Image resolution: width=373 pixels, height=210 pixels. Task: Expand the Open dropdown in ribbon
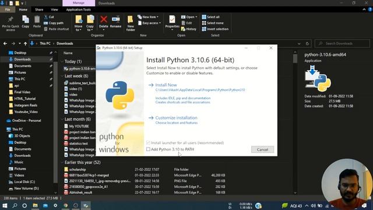189,17
